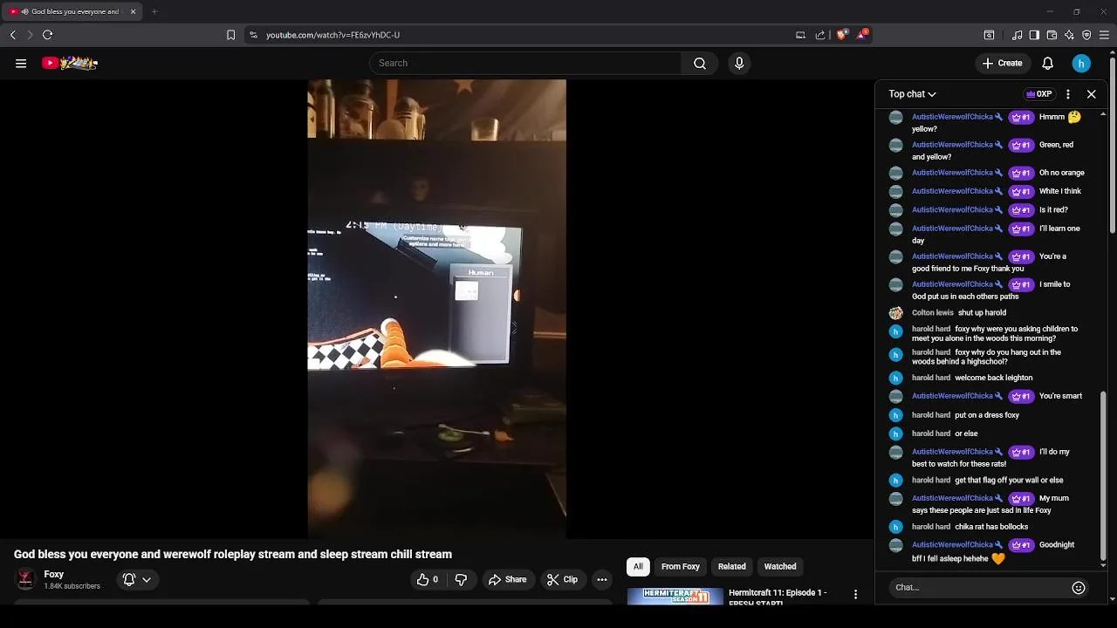Click the 'Colton lewis' chat username

[x=933, y=312]
